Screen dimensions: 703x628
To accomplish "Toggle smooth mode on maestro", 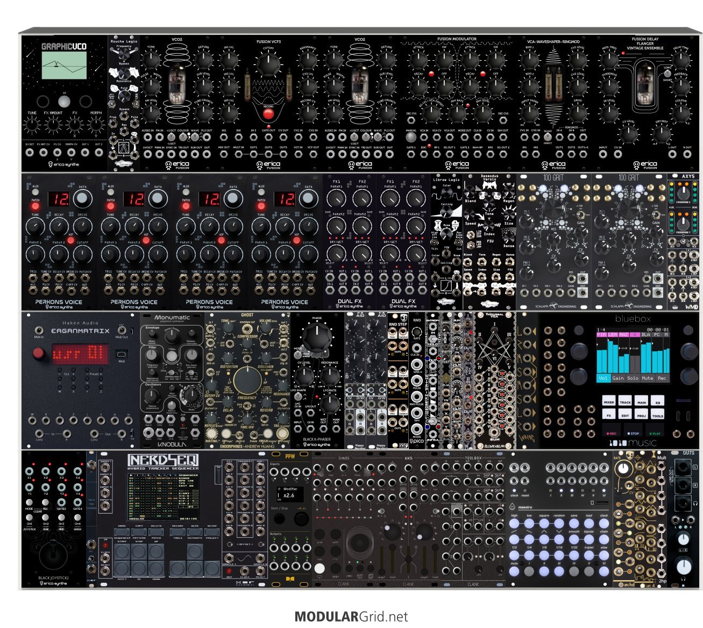I will [x=574, y=539].
